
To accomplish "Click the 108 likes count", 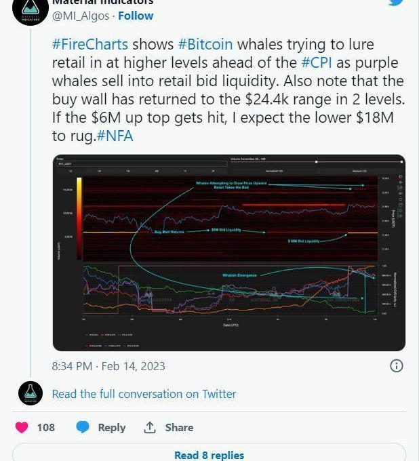I will point(46,427).
